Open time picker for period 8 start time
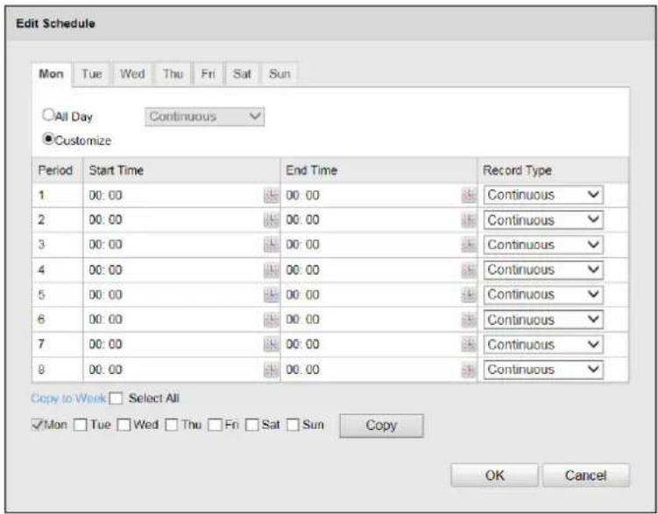Screen dimensions: 658x514 click(x=271, y=370)
